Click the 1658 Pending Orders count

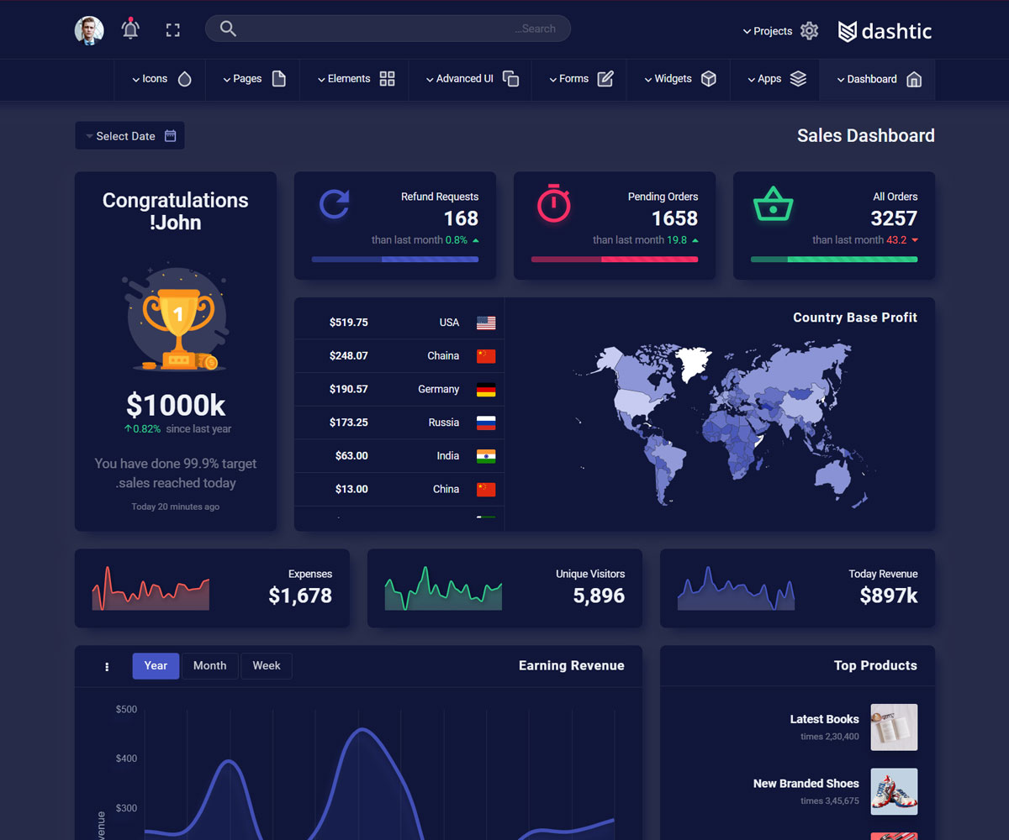(674, 218)
